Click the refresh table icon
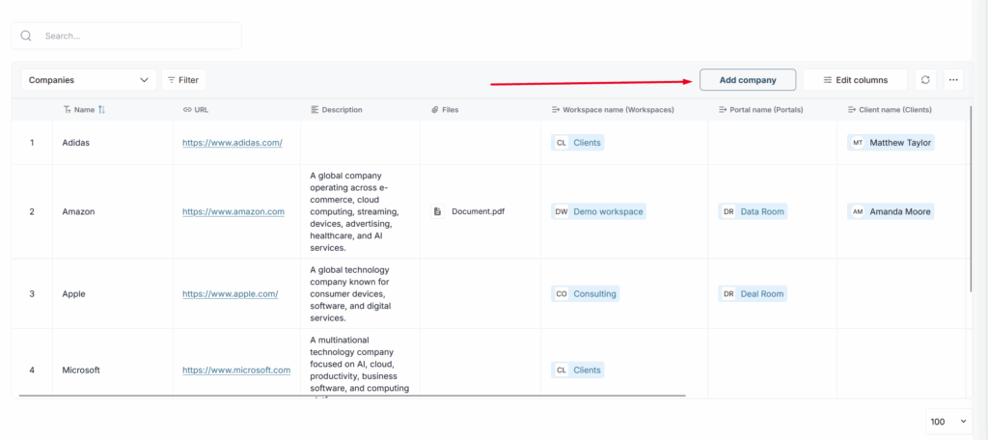Screen dimensions: 988x440 pyautogui.click(x=925, y=80)
